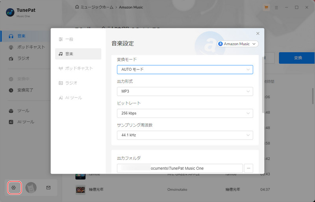Open the Amazon Music service selector
This screenshot has width=315, height=202.
pyautogui.click(x=237, y=44)
